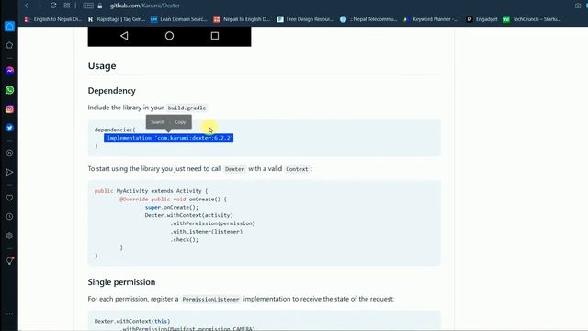588x331 pixels.
Task: Open Twitter in the sidebar
Action: coord(9,128)
